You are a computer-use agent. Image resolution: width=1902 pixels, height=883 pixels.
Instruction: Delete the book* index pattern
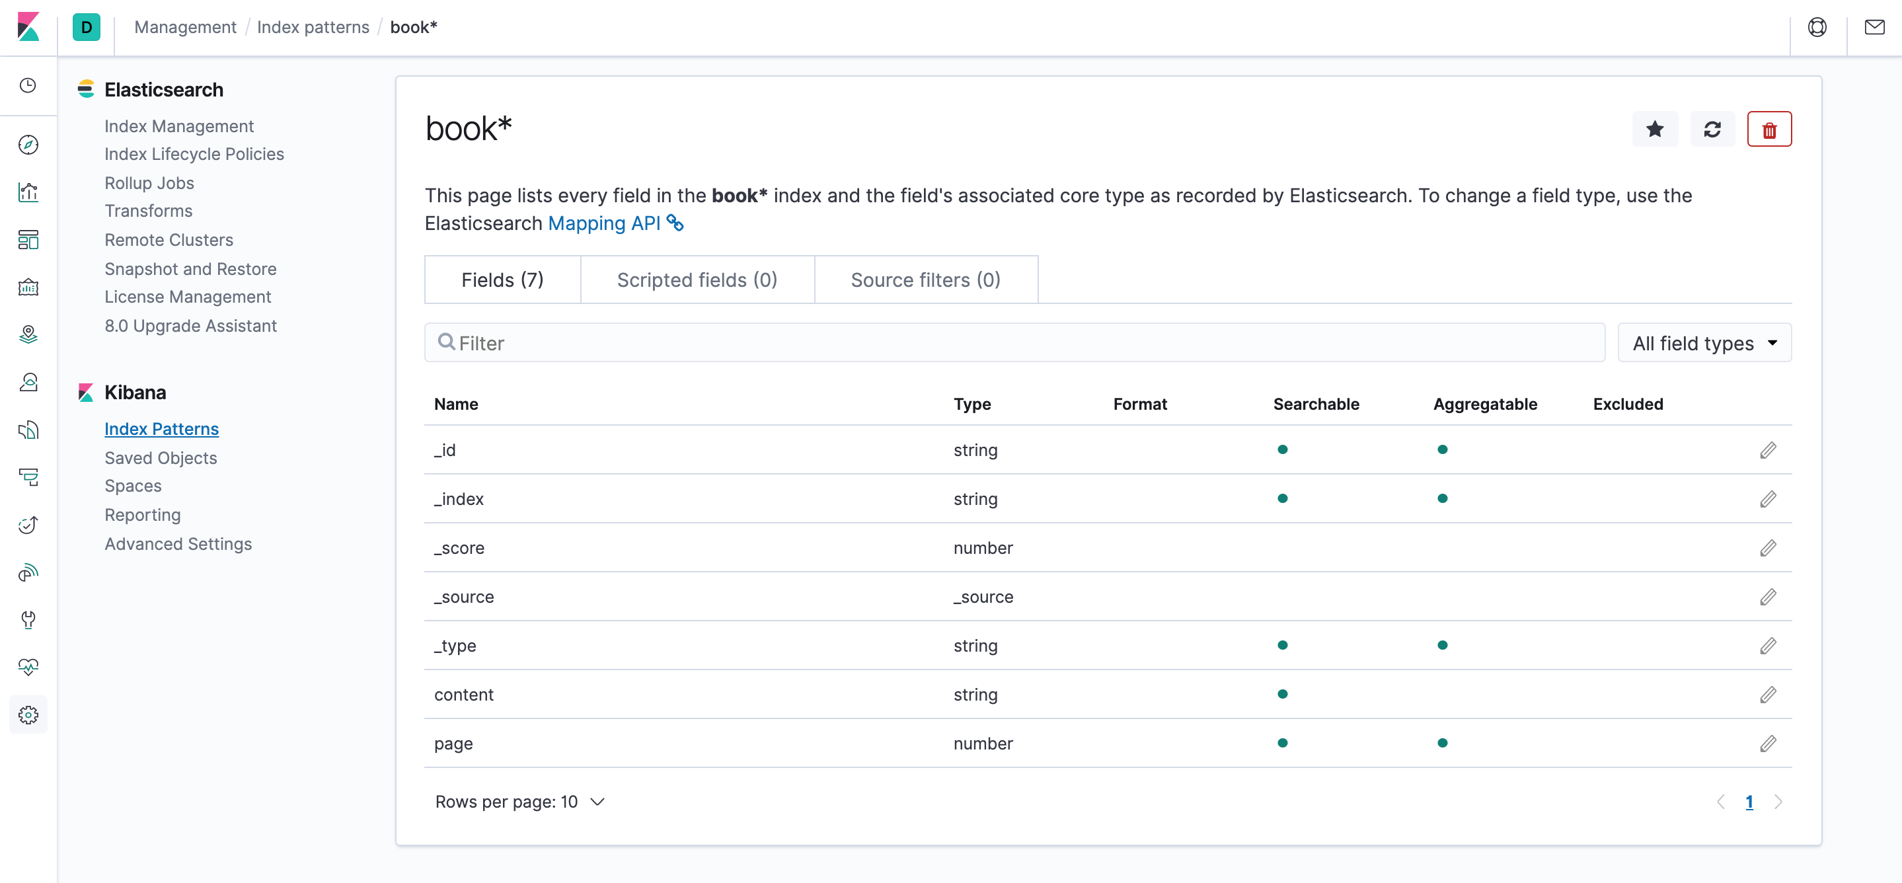coord(1769,129)
